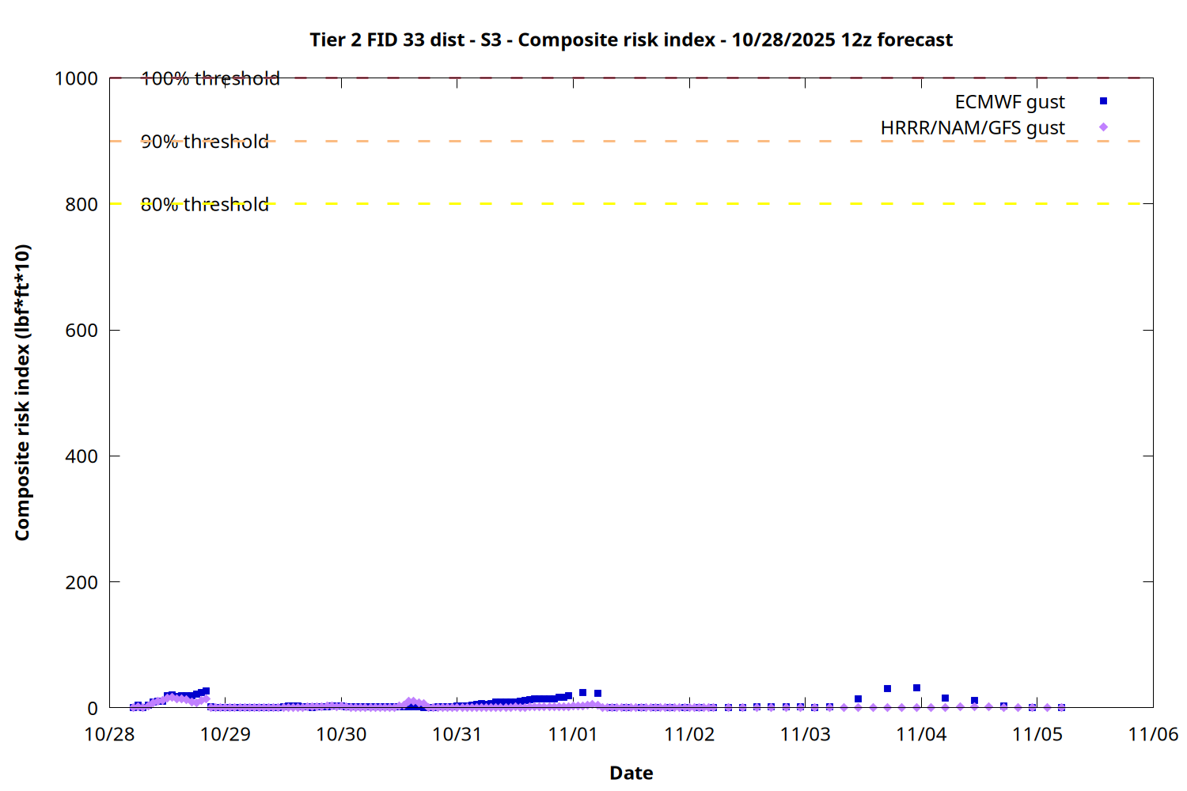Choose the 11/03 date tick label
The height and width of the screenshot is (791, 1187).
(805, 734)
